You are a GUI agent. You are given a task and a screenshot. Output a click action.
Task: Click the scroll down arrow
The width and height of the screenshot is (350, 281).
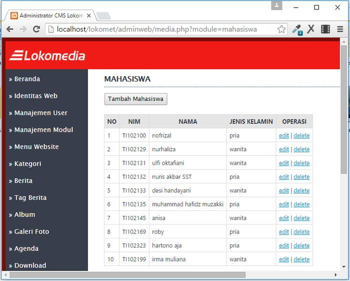click(344, 266)
